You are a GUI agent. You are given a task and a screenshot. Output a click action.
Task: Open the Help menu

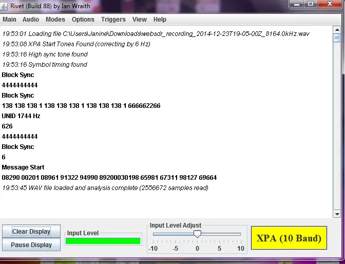(160, 20)
